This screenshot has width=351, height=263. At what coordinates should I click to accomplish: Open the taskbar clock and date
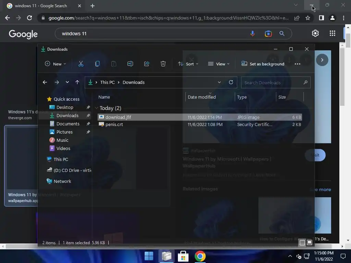pos(324,256)
